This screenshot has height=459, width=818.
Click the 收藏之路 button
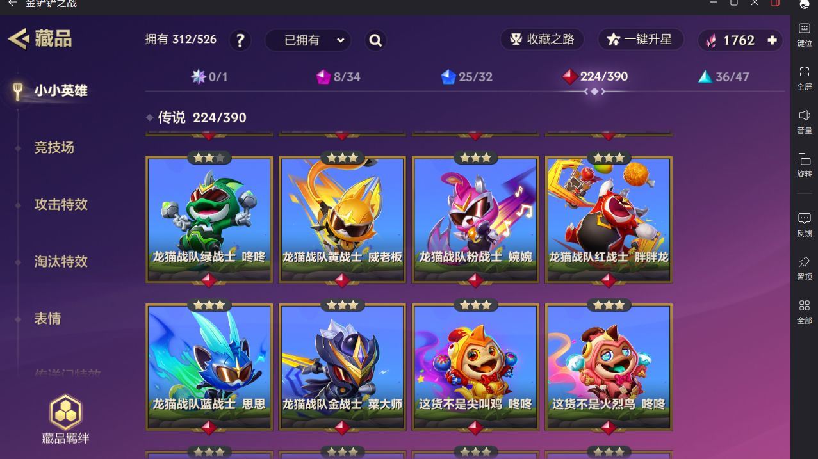[542, 40]
